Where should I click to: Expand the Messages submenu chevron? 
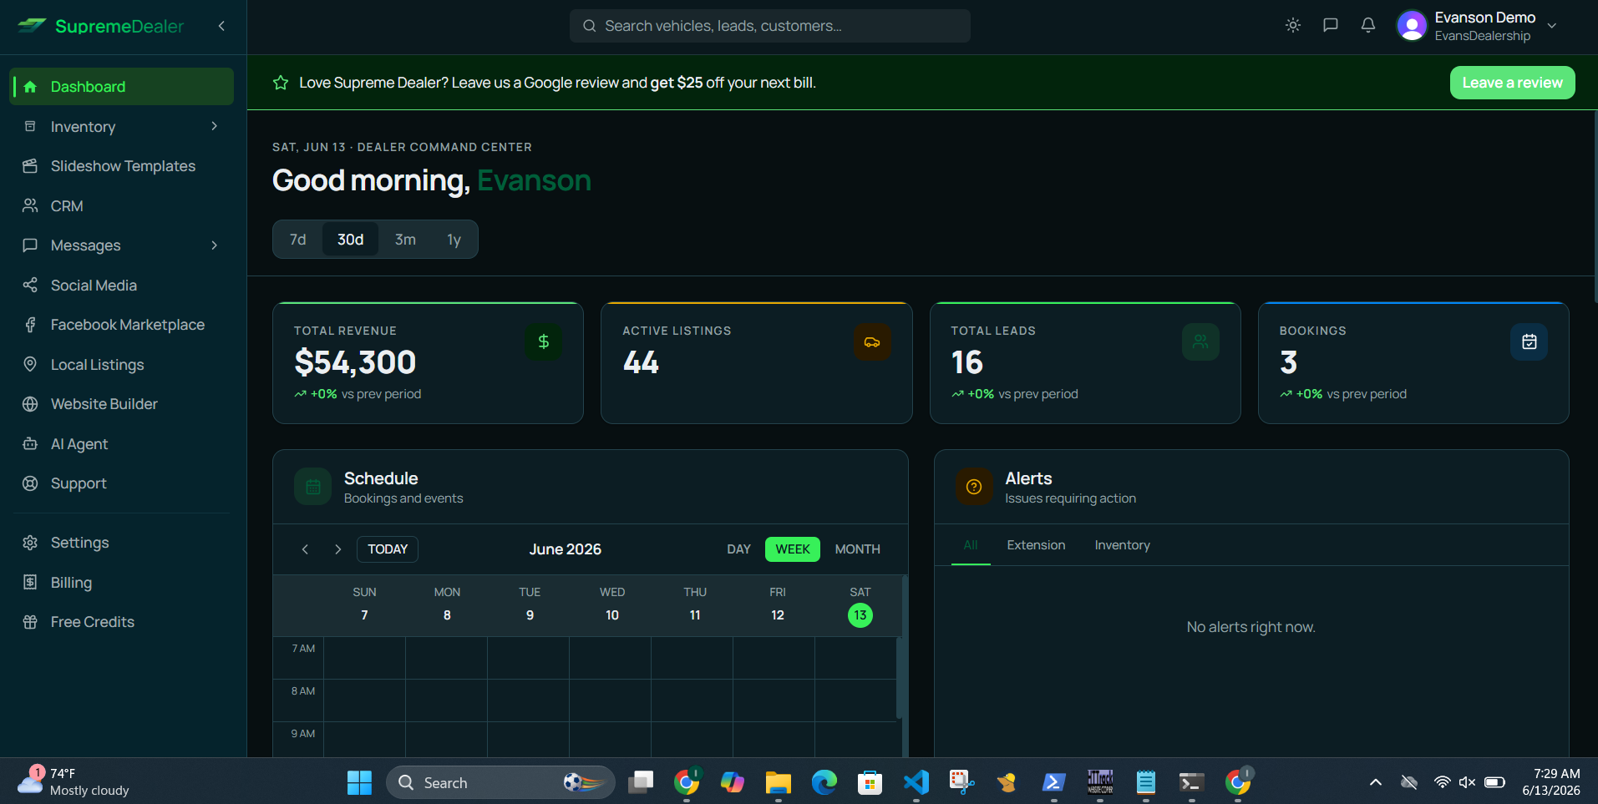[x=215, y=245]
